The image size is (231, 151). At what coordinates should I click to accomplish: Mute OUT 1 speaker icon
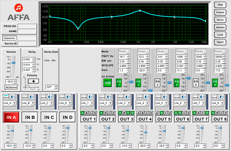coord(90,97)
